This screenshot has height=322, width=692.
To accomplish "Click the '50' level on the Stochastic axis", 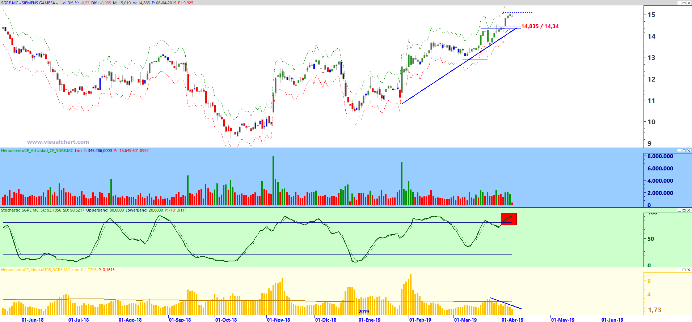I will click(x=651, y=239).
